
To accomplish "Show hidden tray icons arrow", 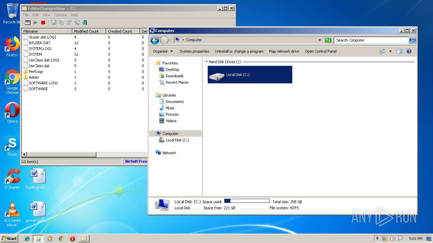I will click(378, 239).
